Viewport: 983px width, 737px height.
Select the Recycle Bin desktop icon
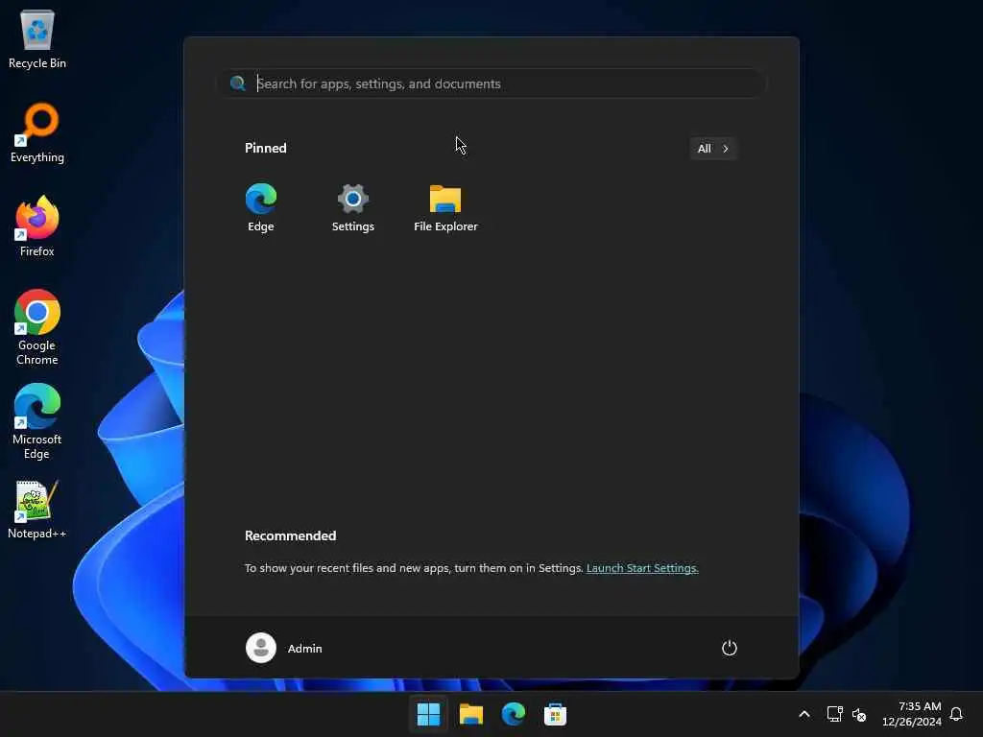point(37,39)
